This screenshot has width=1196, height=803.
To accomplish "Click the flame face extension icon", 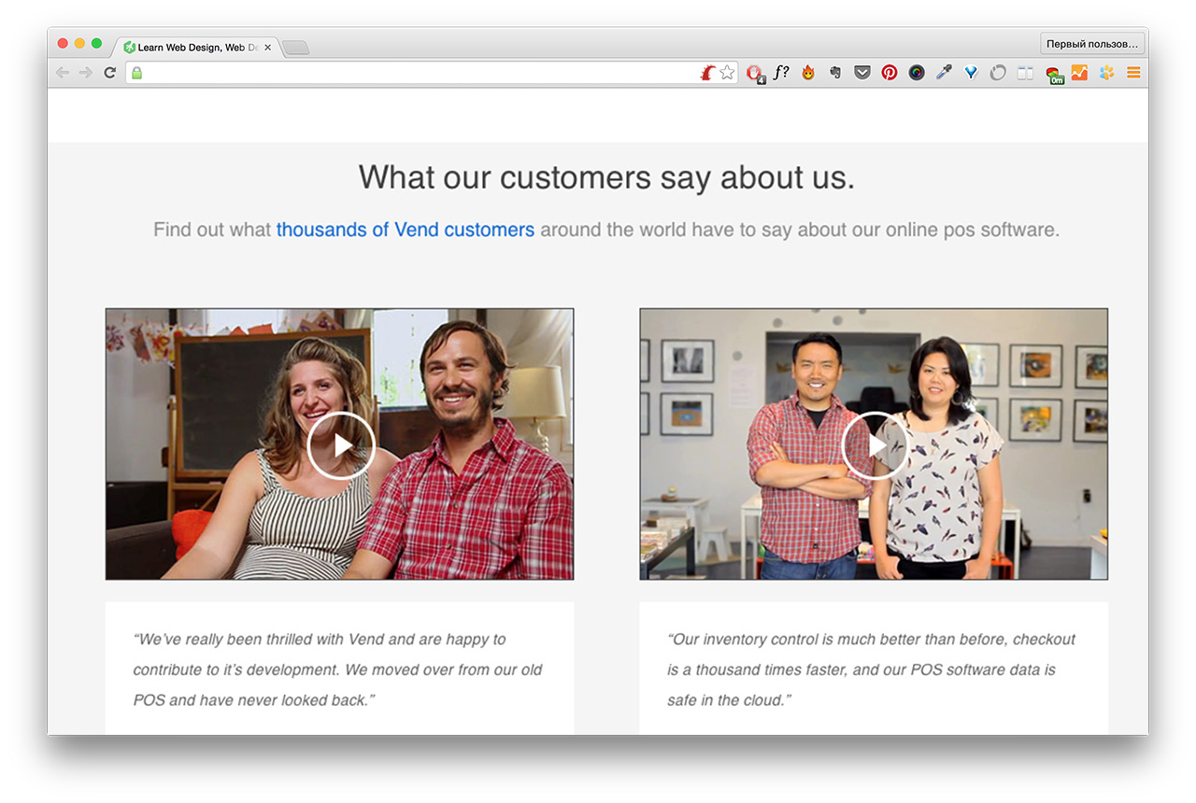I will (808, 73).
